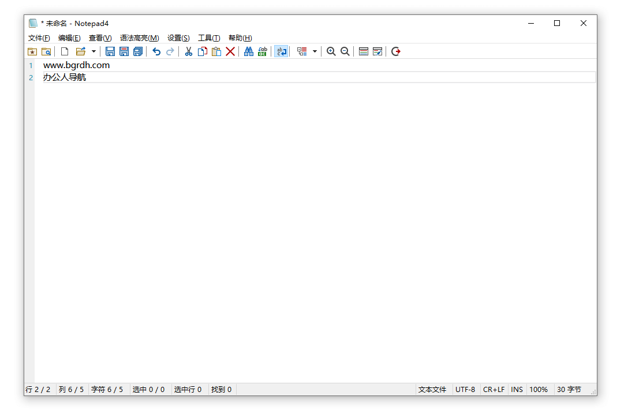Toggle insert mode via INS status item
Viewport: 628px width, 418px height.
[x=517, y=389]
